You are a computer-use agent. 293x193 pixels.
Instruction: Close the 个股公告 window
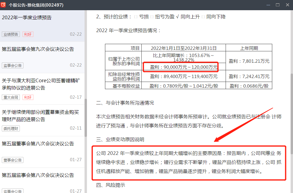point(288,5)
